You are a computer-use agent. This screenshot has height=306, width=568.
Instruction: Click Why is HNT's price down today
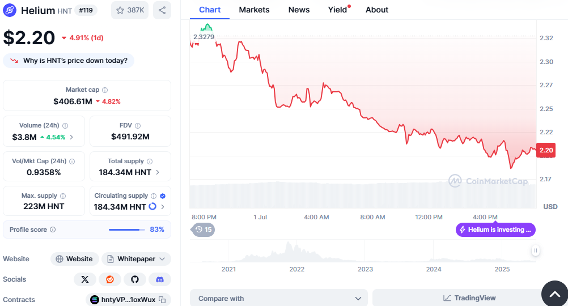pos(69,61)
